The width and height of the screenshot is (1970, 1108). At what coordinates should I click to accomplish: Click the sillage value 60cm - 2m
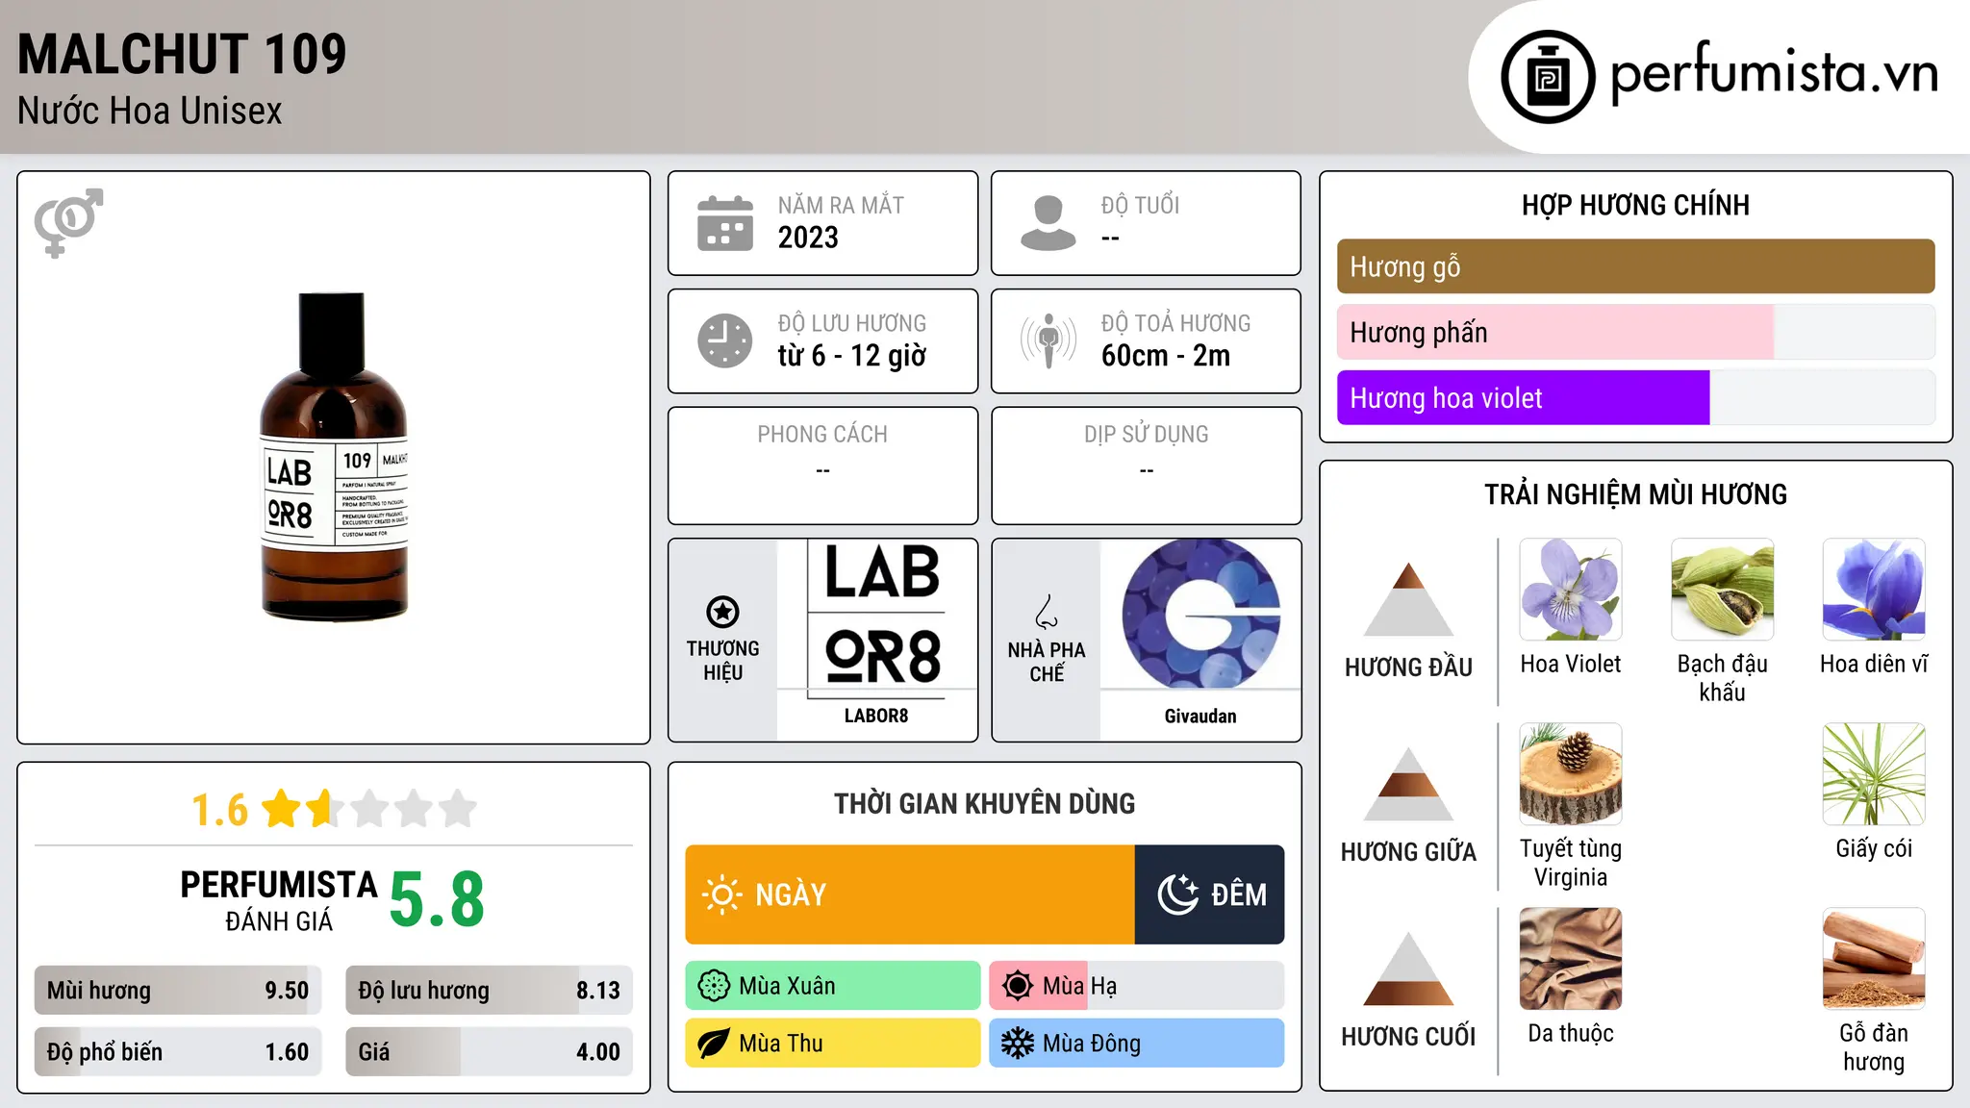[1166, 355]
